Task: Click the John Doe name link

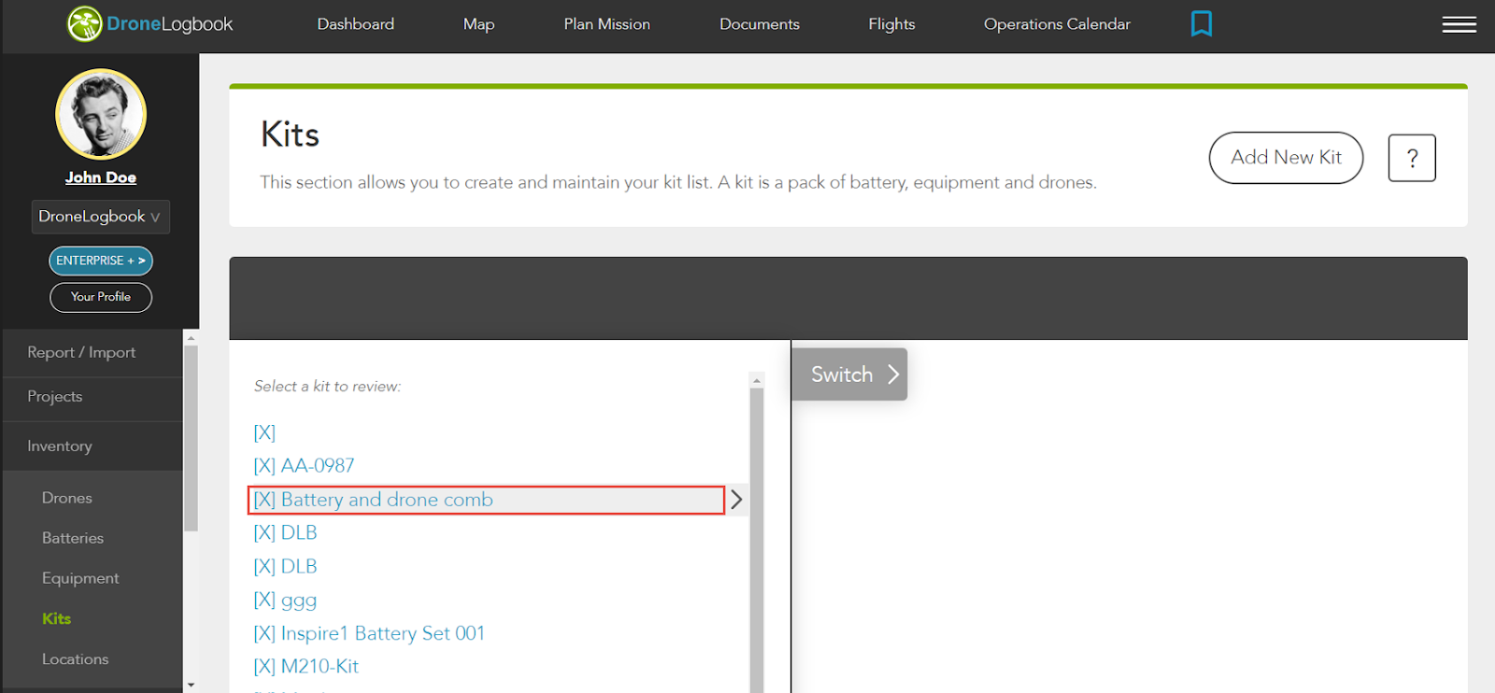Action: pyautogui.click(x=101, y=177)
